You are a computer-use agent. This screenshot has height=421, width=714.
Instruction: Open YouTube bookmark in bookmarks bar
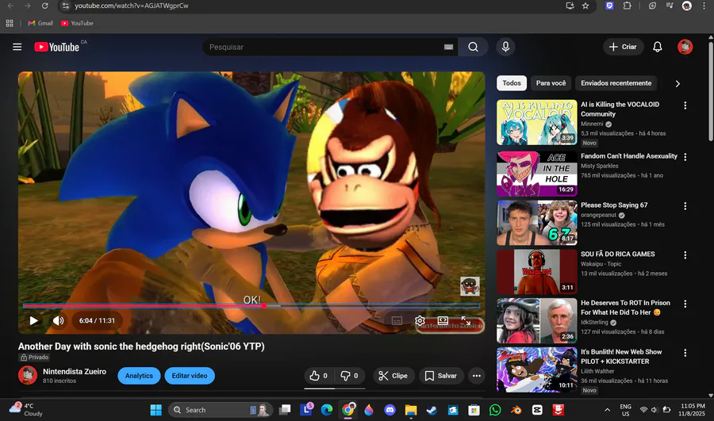[78, 23]
